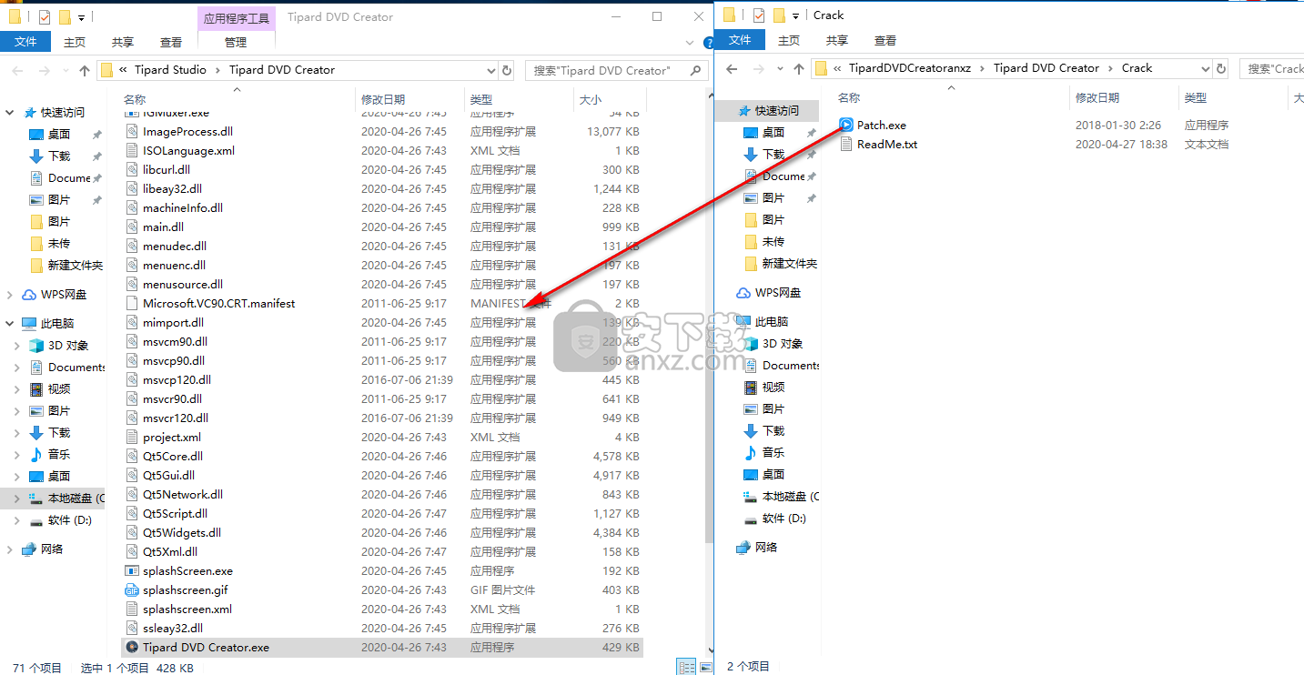
Task: Go up one folder level in Crack window
Action: (798, 68)
